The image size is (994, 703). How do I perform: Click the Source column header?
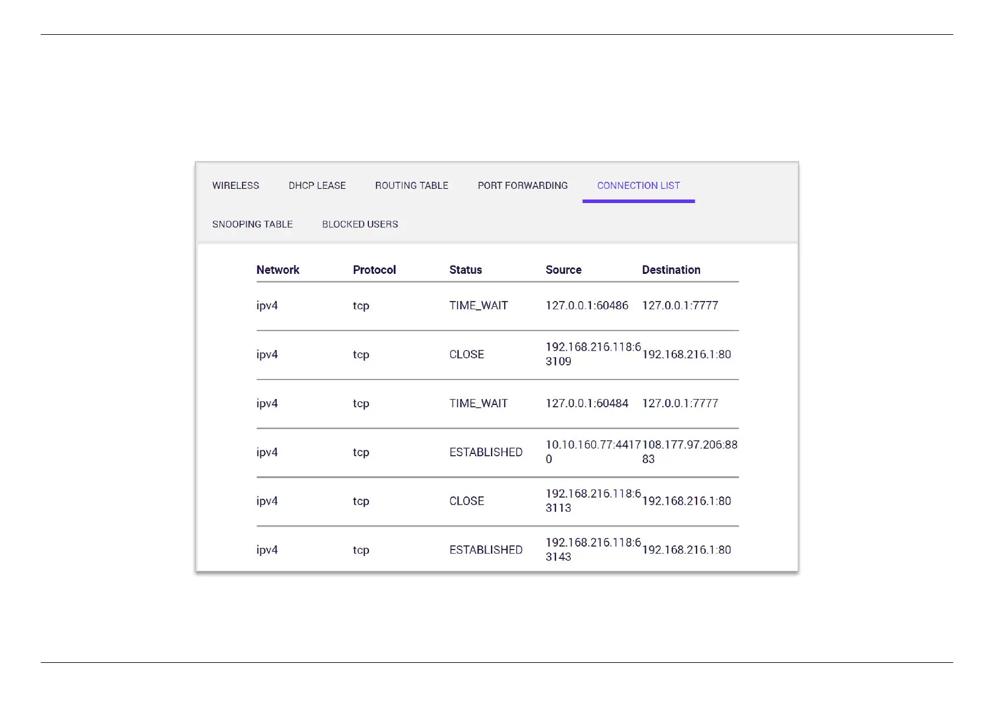[563, 270]
